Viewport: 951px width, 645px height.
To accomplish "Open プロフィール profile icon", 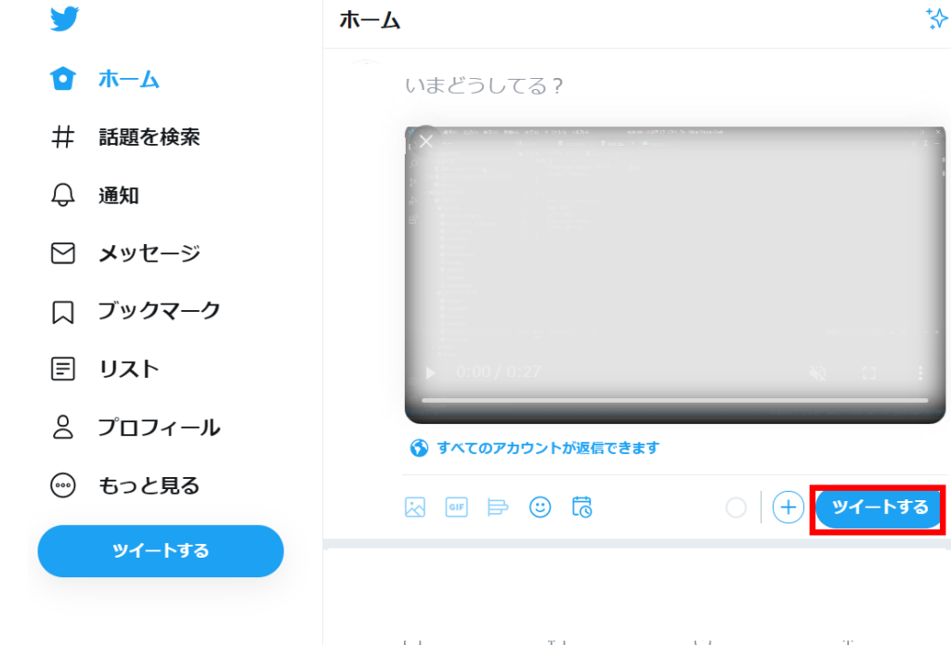I will pyautogui.click(x=62, y=427).
